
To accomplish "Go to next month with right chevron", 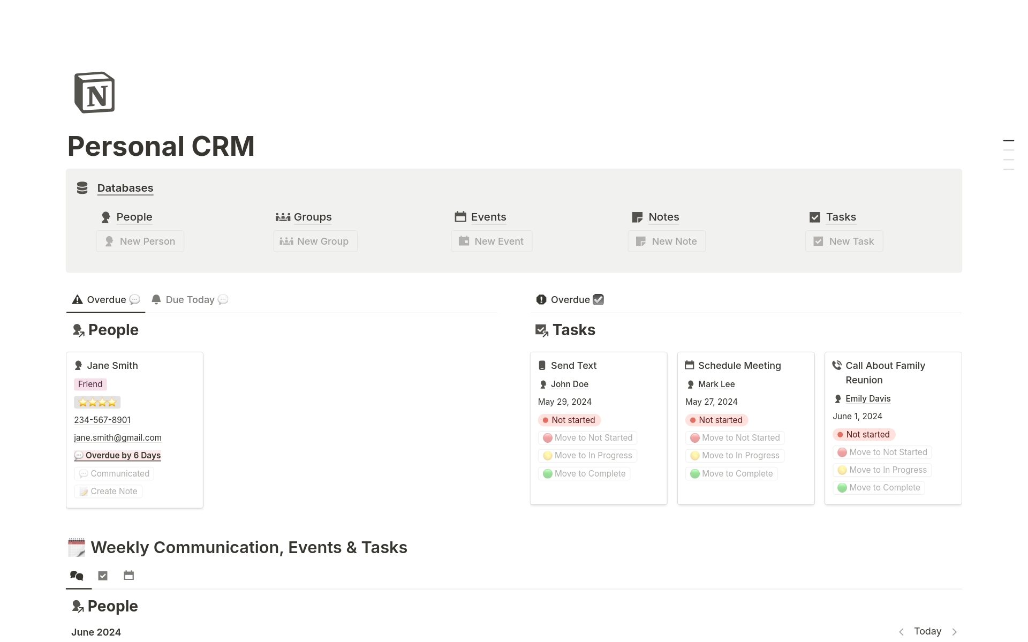I will (954, 632).
